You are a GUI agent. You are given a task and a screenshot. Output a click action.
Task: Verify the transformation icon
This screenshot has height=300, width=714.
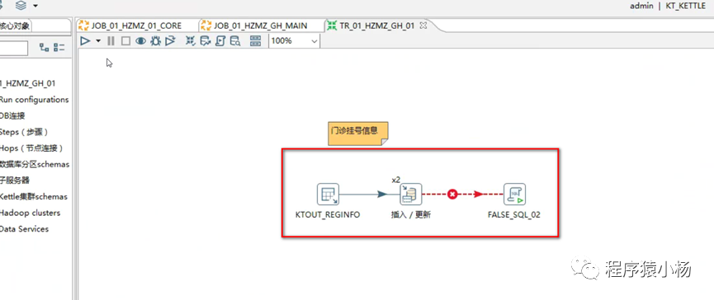[x=191, y=41]
